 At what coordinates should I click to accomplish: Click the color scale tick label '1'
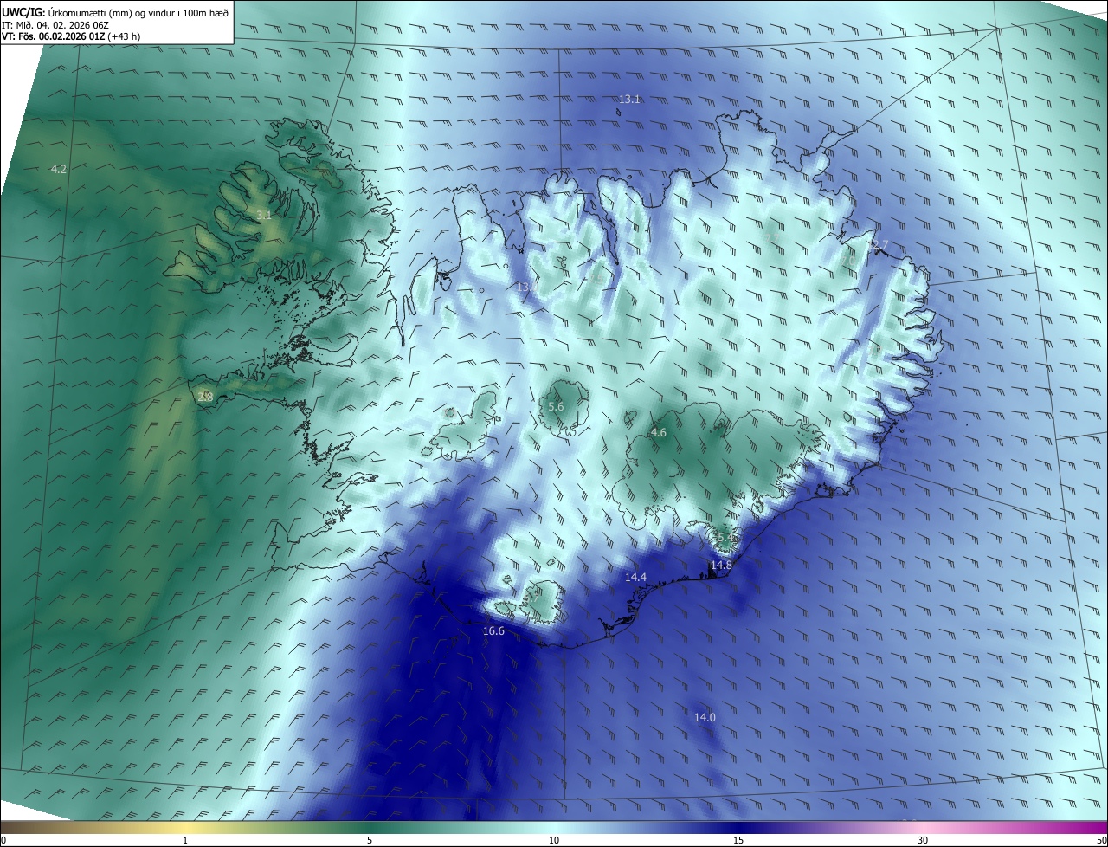pos(185,841)
